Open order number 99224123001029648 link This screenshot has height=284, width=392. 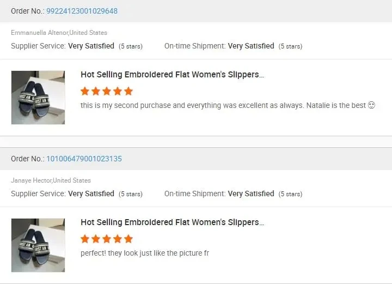click(x=82, y=11)
